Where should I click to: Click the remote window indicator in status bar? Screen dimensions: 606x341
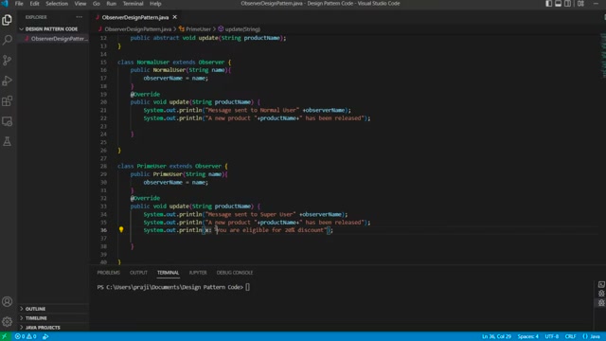[x=5, y=336]
